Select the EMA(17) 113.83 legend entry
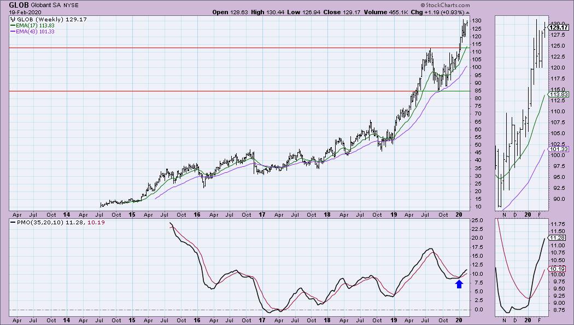Image resolution: width=574 pixels, height=325 pixels. click(33, 26)
